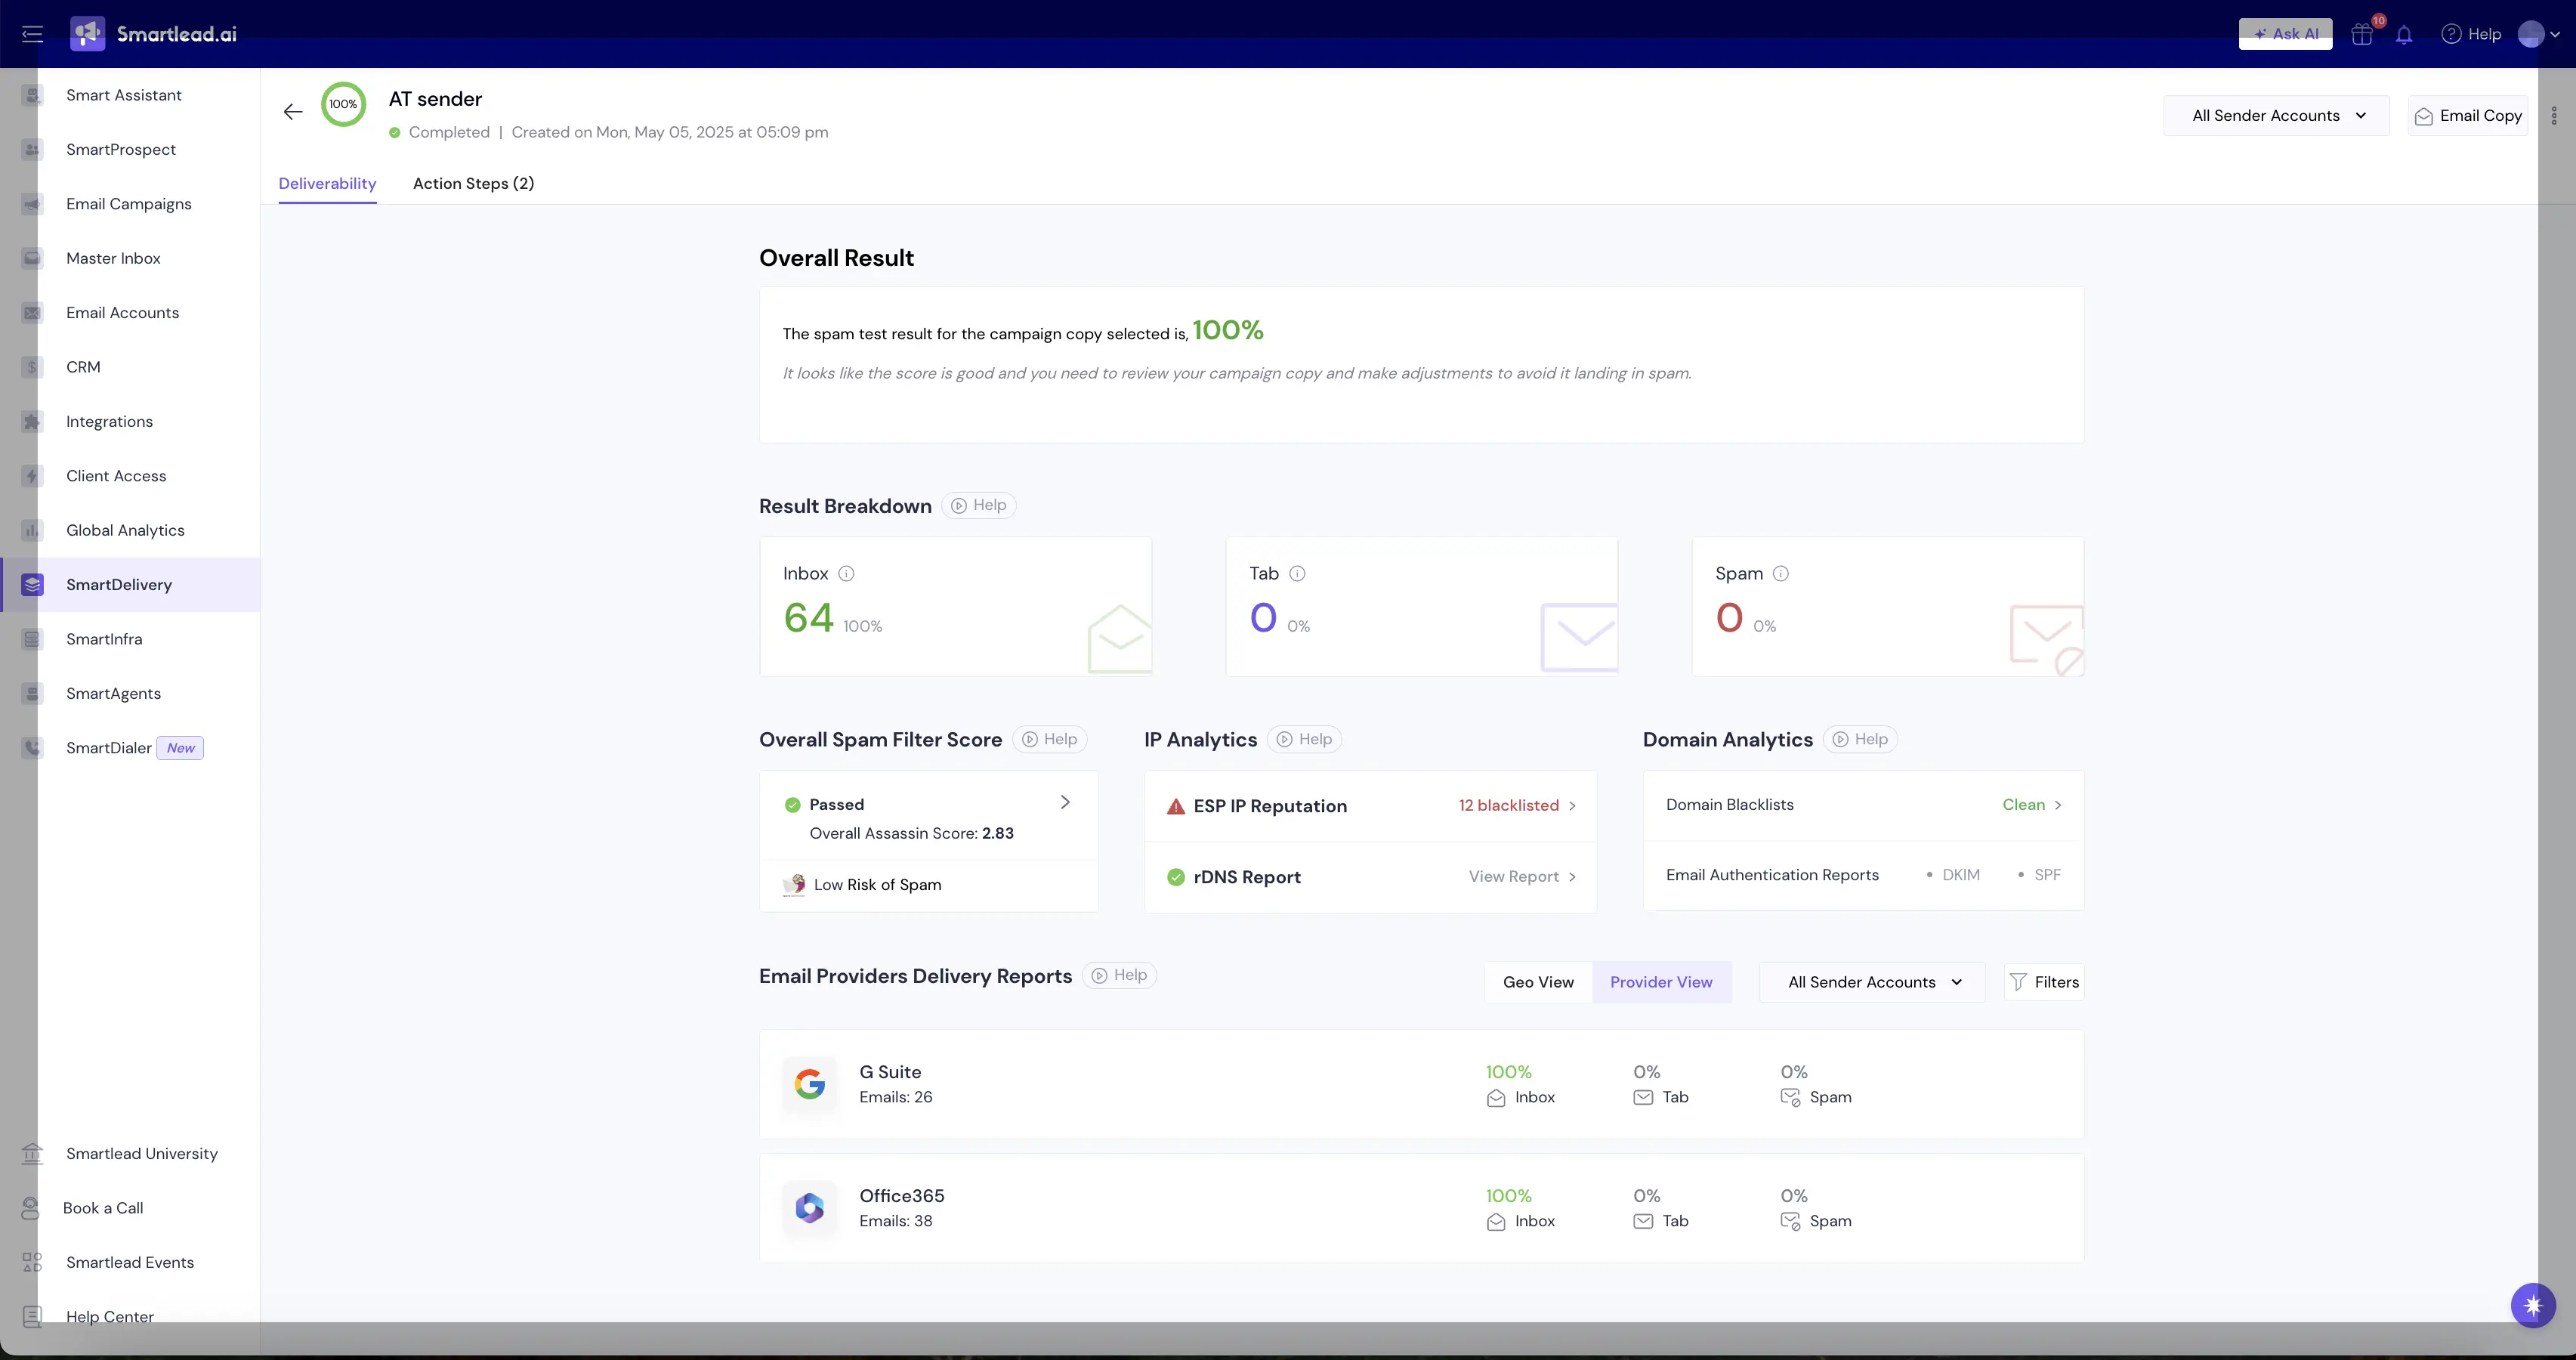2576x1360 pixels.
Task: Open Help in the top bar
Action: coord(2471,34)
